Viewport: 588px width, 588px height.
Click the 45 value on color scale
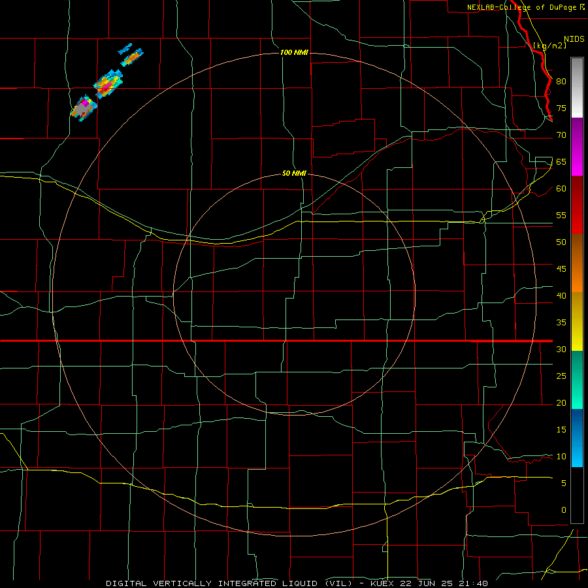561,269
